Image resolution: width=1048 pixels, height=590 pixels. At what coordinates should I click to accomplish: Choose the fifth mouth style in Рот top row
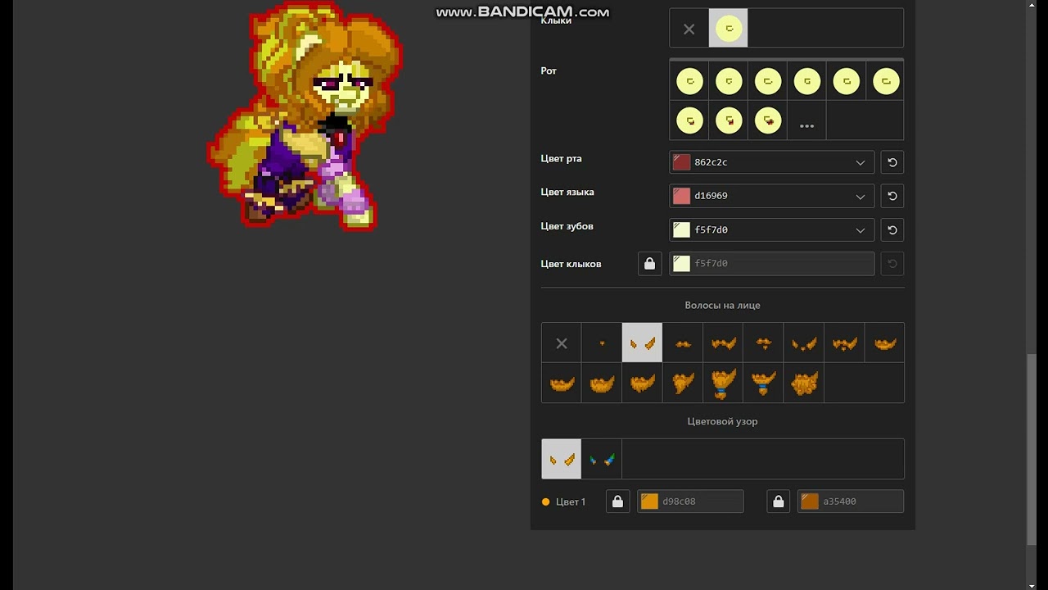(x=847, y=81)
